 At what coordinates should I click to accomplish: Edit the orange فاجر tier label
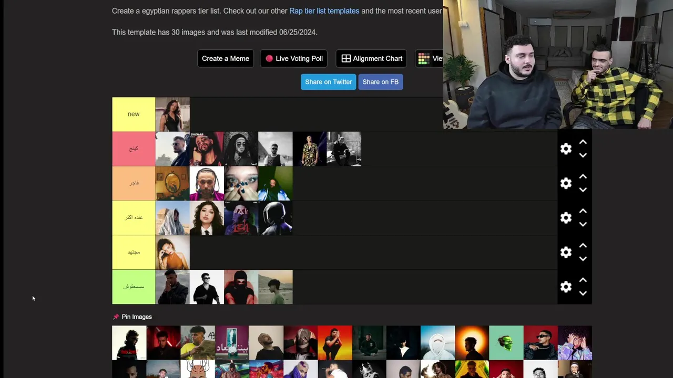click(134, 183)
